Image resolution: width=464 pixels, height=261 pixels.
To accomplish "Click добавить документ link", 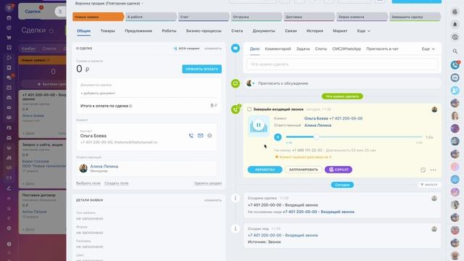I will tap(98, 94).
